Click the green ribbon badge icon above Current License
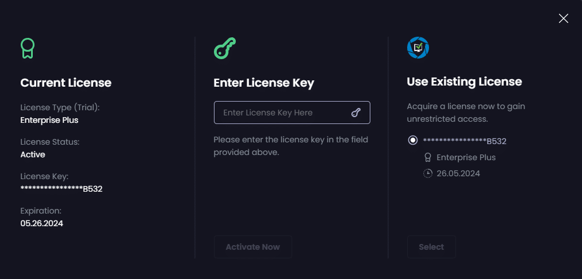Screen dimensions: 582x279 pos(27,48)
